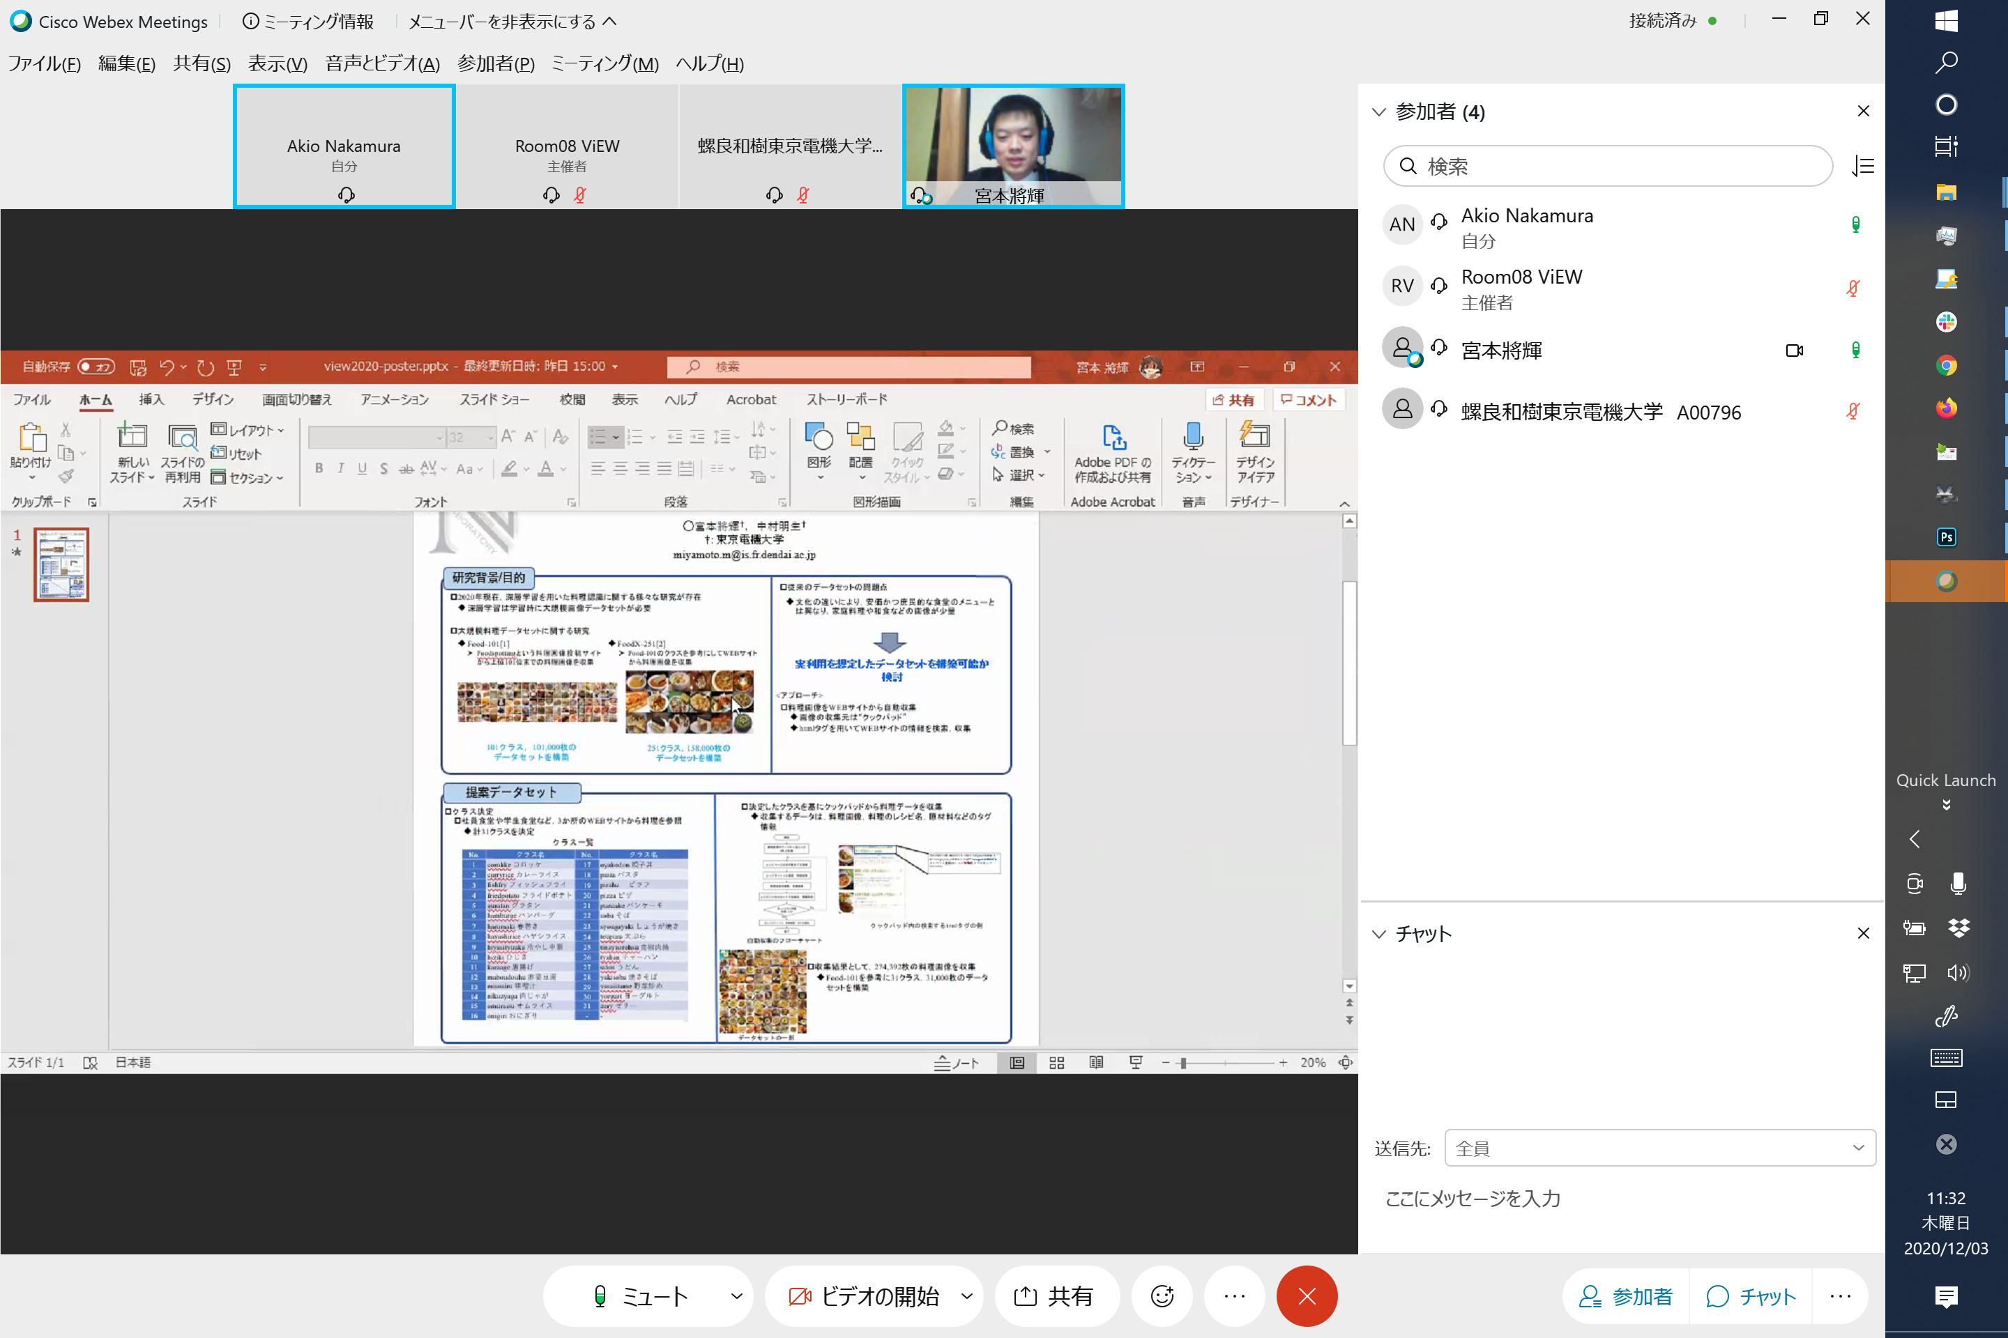The height and width of the screenshot is (1338, 2008).
Task: Open the Chrome icon in taskbar
Action: click(x=1946, y=365)
